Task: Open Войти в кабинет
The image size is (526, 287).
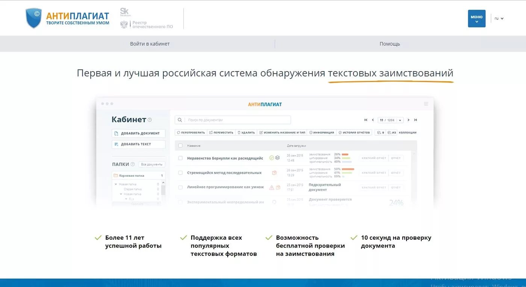Action: (150, 44)
